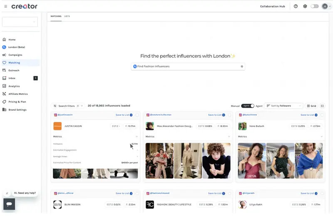The height and width of the screenshot is (216, 333).
Task: Open the user avatar dropdown arrow
Action: [x=330, y=6]
